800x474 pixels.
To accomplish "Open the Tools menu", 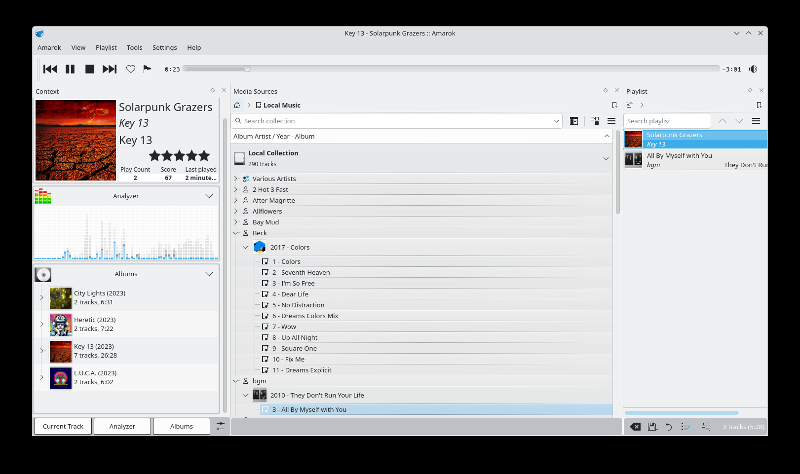I will click(x=134, y=47).
